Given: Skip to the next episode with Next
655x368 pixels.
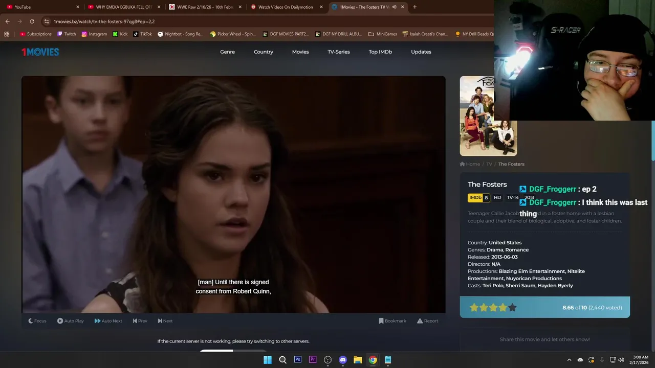Looking at the screenshot, I should point(165,321).
